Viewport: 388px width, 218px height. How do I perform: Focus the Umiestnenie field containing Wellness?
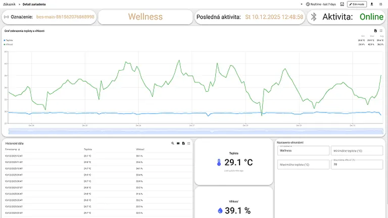303,150
